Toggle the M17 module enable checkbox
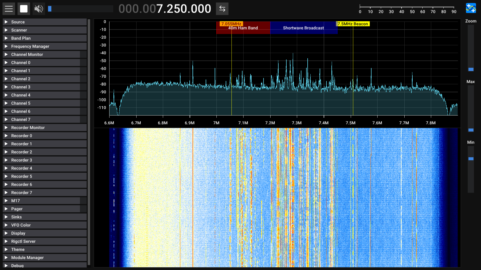The width and height of the screenshot is (481, 270). point(83,201)
